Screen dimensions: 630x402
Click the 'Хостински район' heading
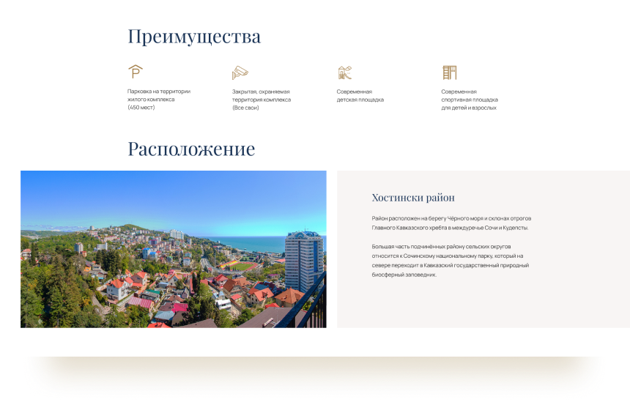click(x=413, y=198)
